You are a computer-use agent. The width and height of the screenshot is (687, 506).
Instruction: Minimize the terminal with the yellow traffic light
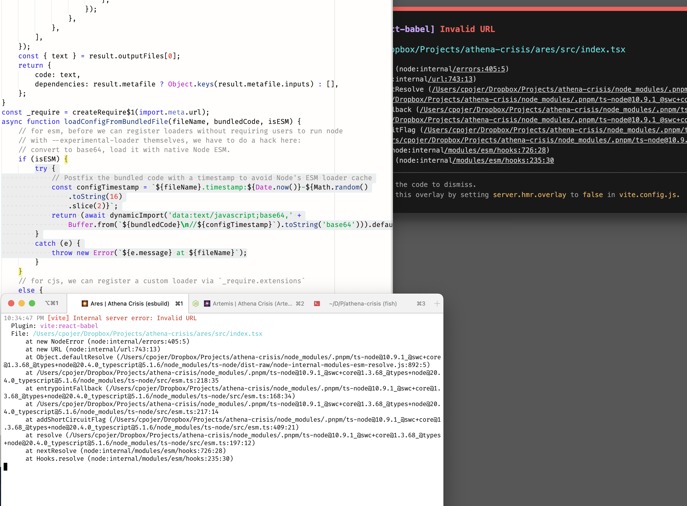click(21, 303)
